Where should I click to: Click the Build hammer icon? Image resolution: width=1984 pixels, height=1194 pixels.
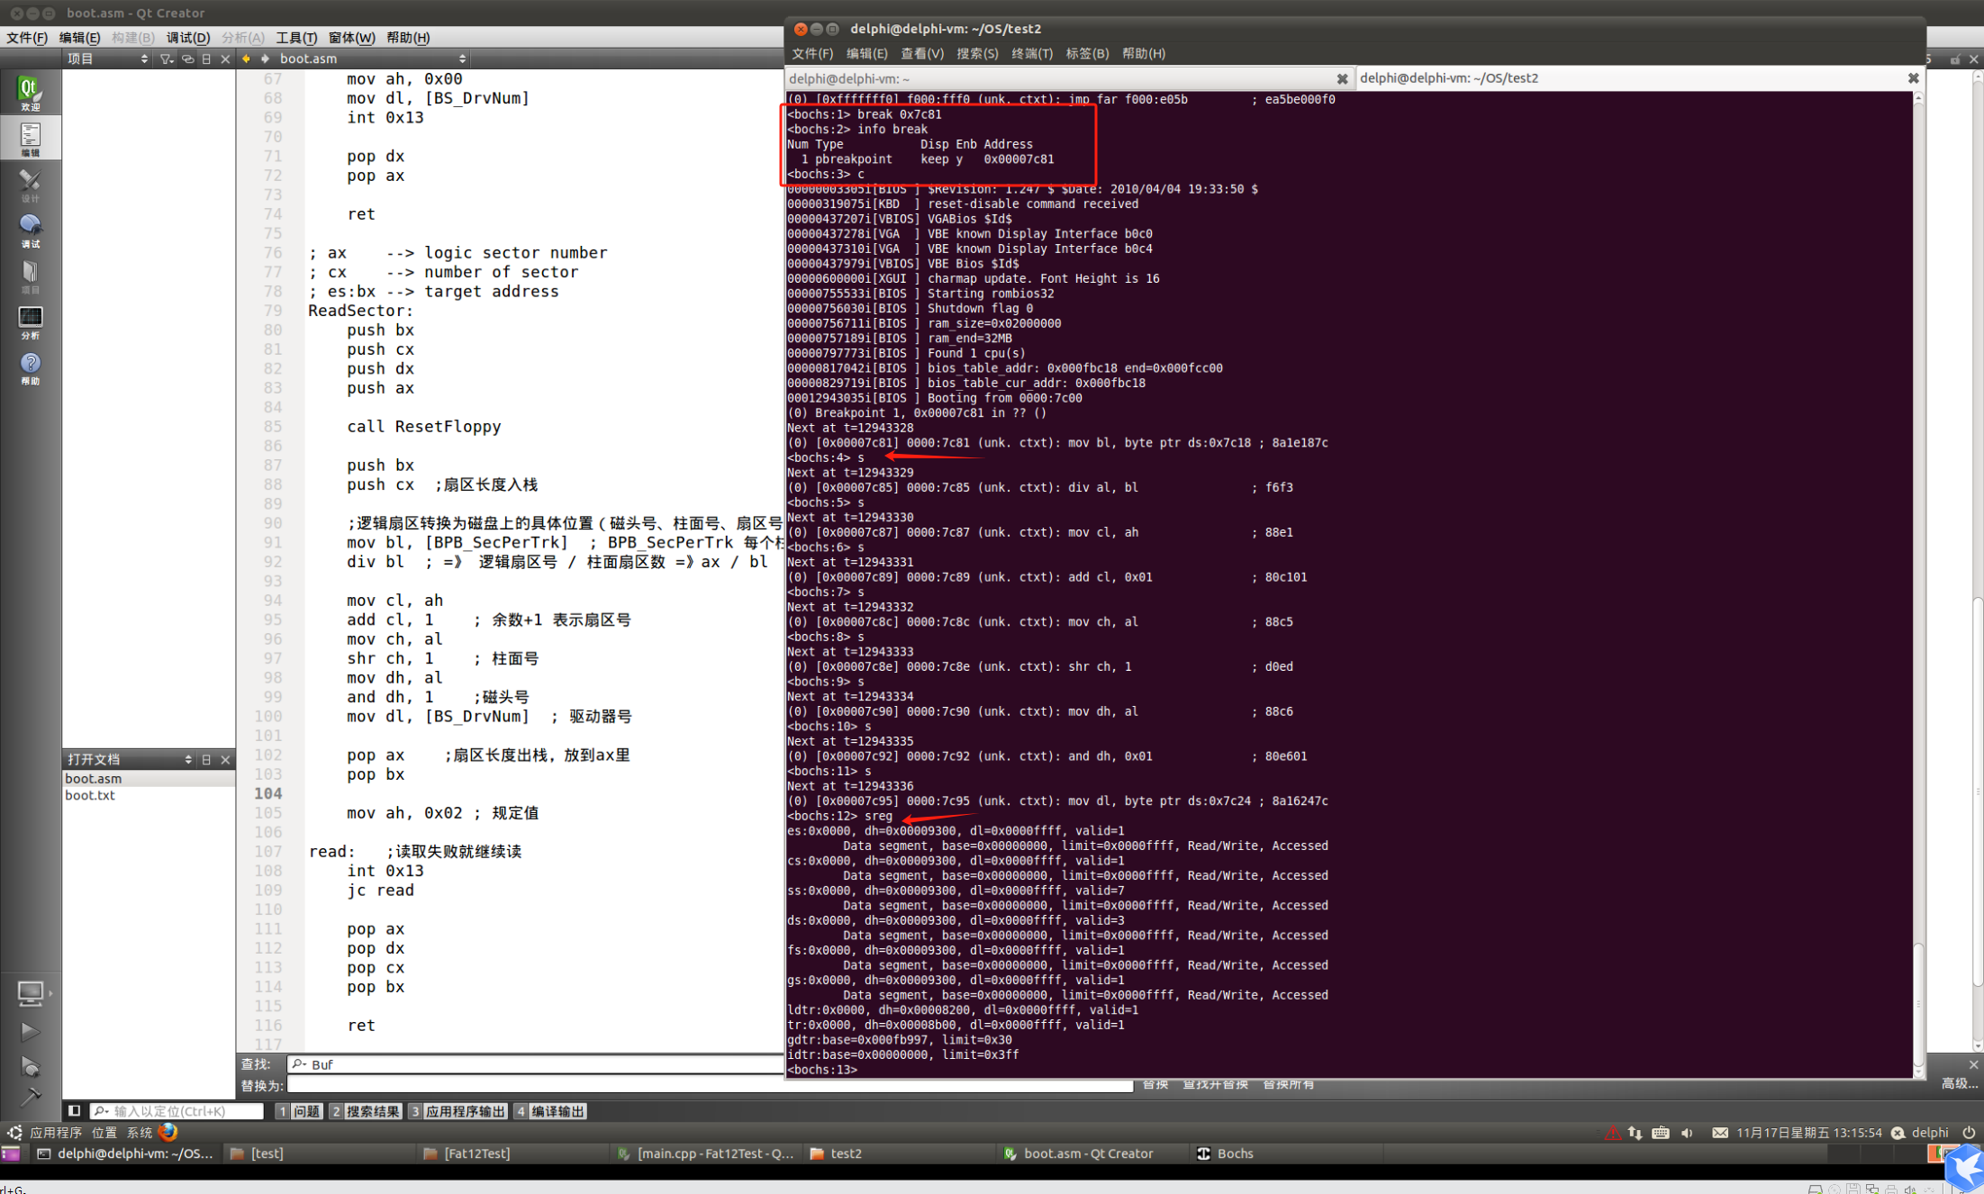(x=30, y=1096)
